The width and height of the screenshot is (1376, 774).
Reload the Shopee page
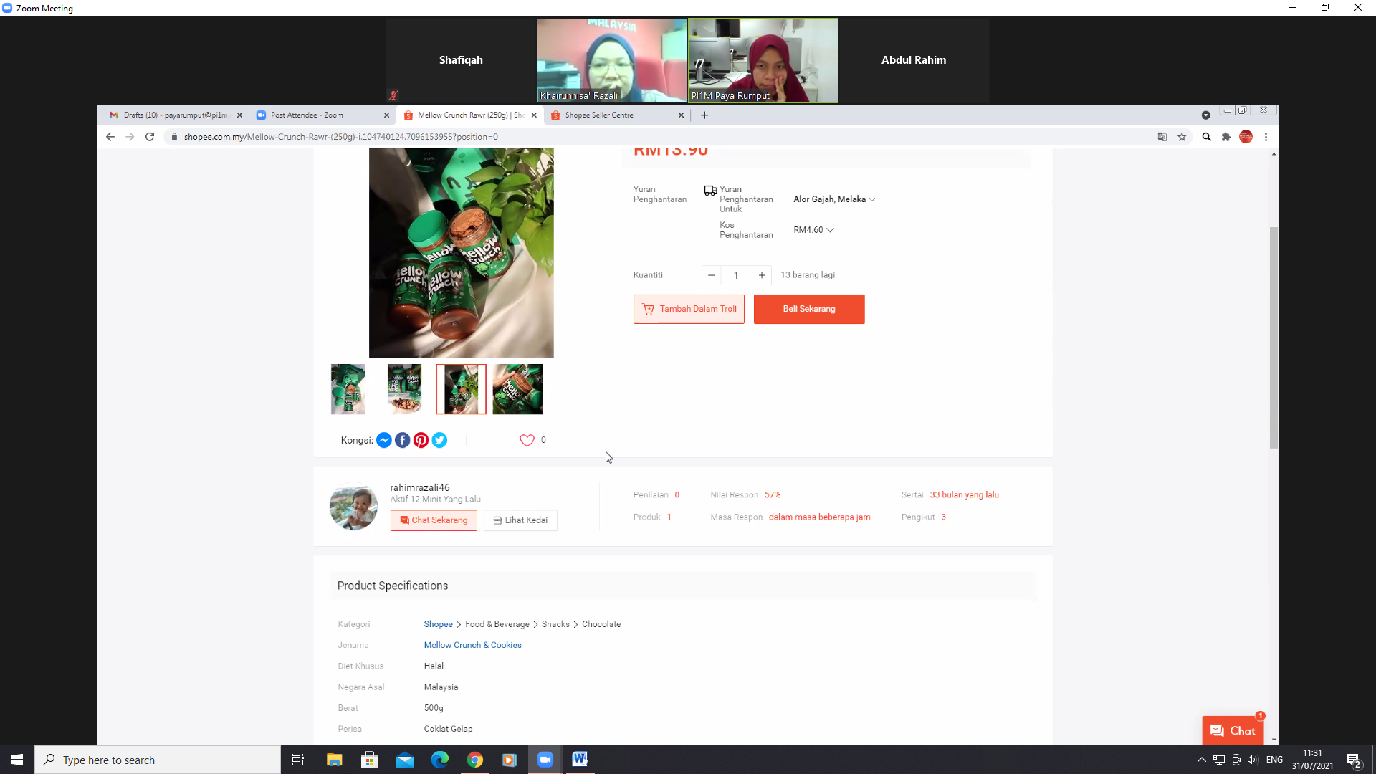pyautogui.click(x=150, y=137)
